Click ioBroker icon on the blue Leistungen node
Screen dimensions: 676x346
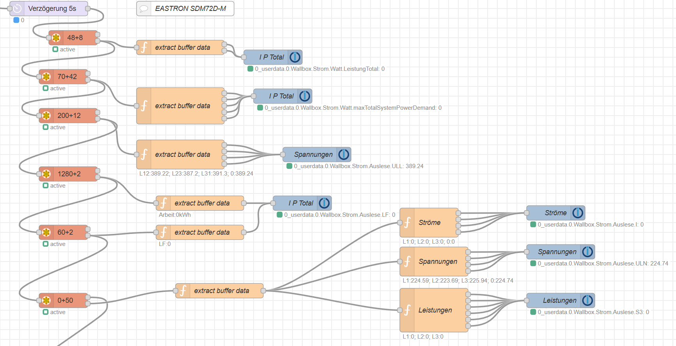(588, 300)
